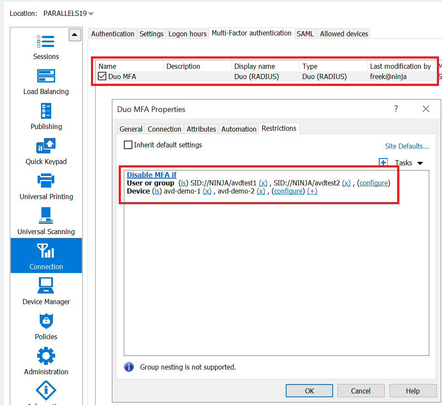Image resolution: width=442 pixels, height=405 pixels.
Task: Click the (+) link on Device row
Action: [312, 191]
